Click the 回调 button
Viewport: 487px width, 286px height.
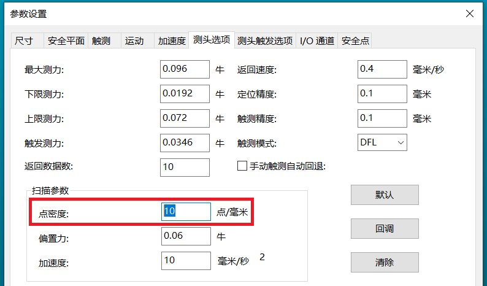coord(385,228)
